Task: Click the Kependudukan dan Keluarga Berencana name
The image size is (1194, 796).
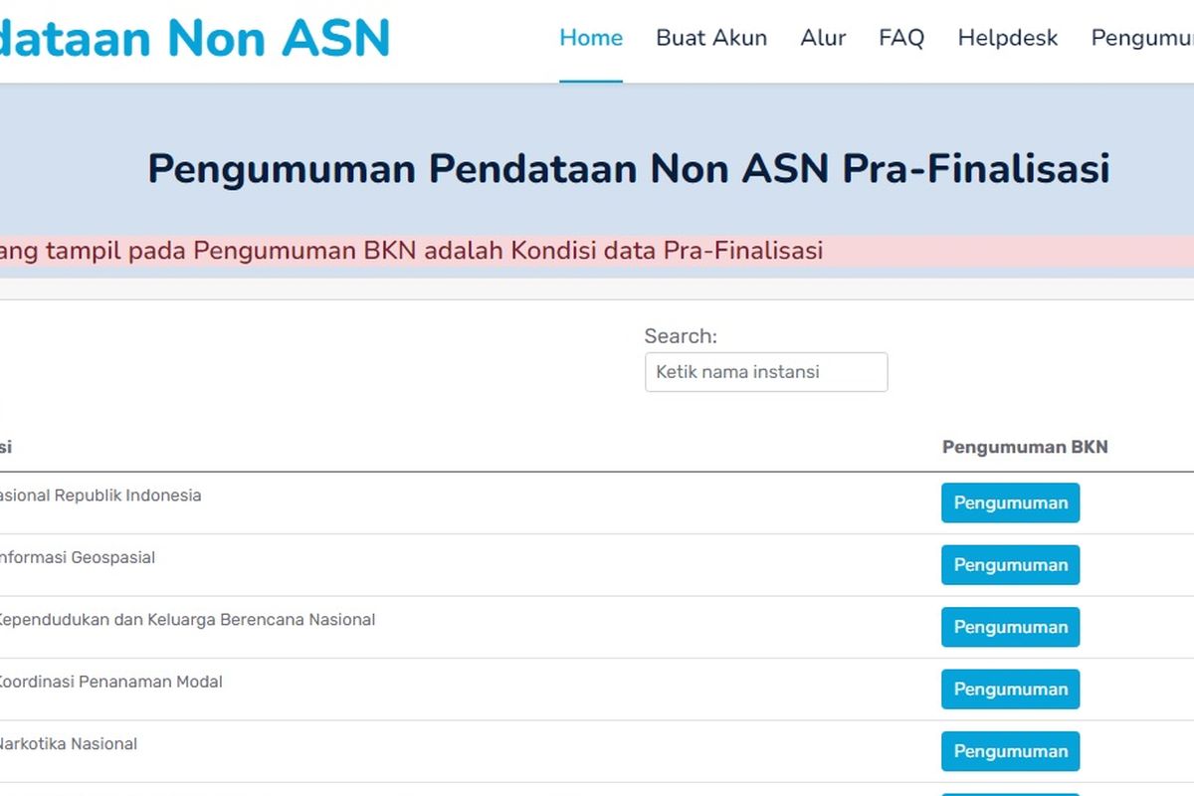Action: coord(186,620)
